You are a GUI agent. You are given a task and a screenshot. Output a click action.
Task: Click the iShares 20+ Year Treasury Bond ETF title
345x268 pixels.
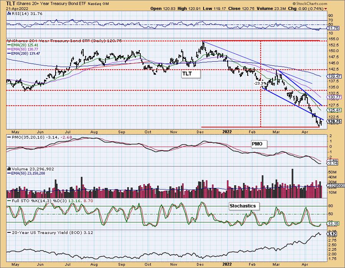pos(51,4)
